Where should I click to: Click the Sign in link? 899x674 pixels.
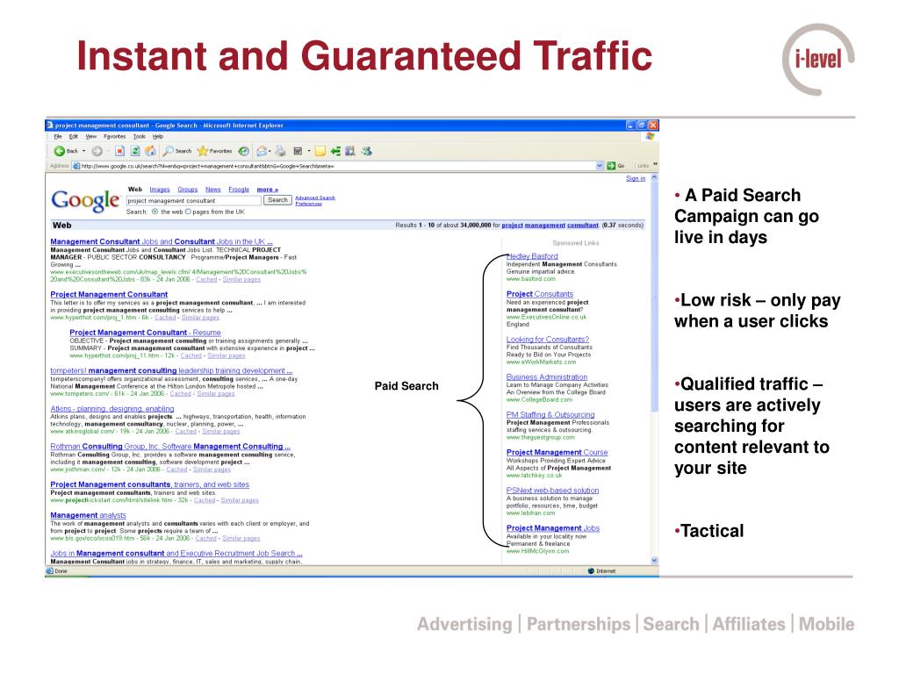tap(636, 179)
